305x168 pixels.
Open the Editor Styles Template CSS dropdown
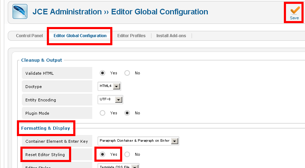coord(118,166)
